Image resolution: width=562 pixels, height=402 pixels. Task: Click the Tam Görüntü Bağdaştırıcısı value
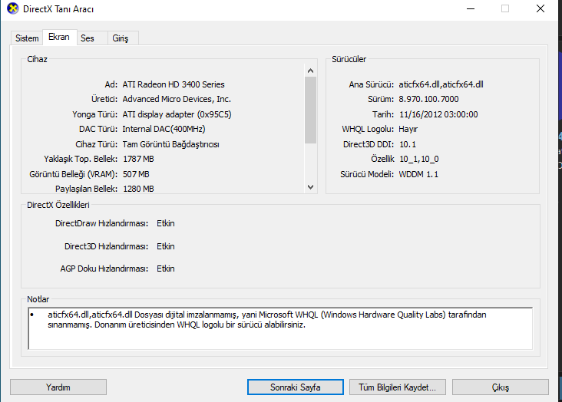170,144
